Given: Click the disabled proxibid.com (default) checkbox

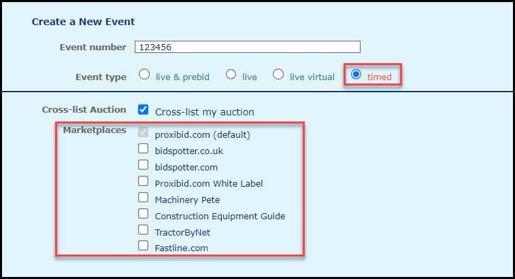Looking at the screenshot, I should 143,132.
